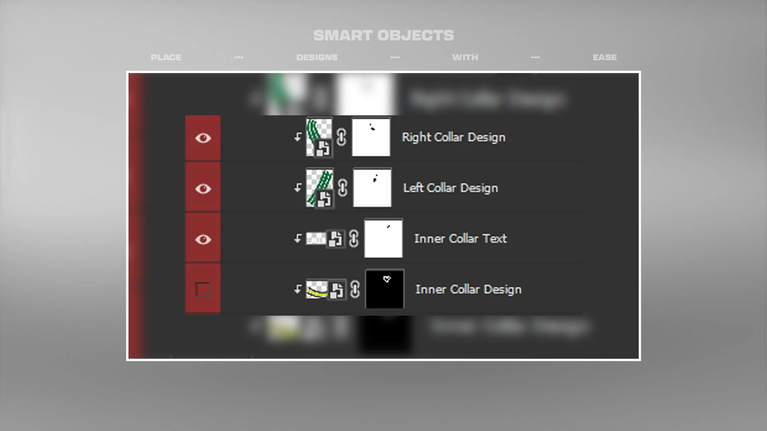Select the white mask of Right Collar Design

pyautogui.click(x=371, y=137)
